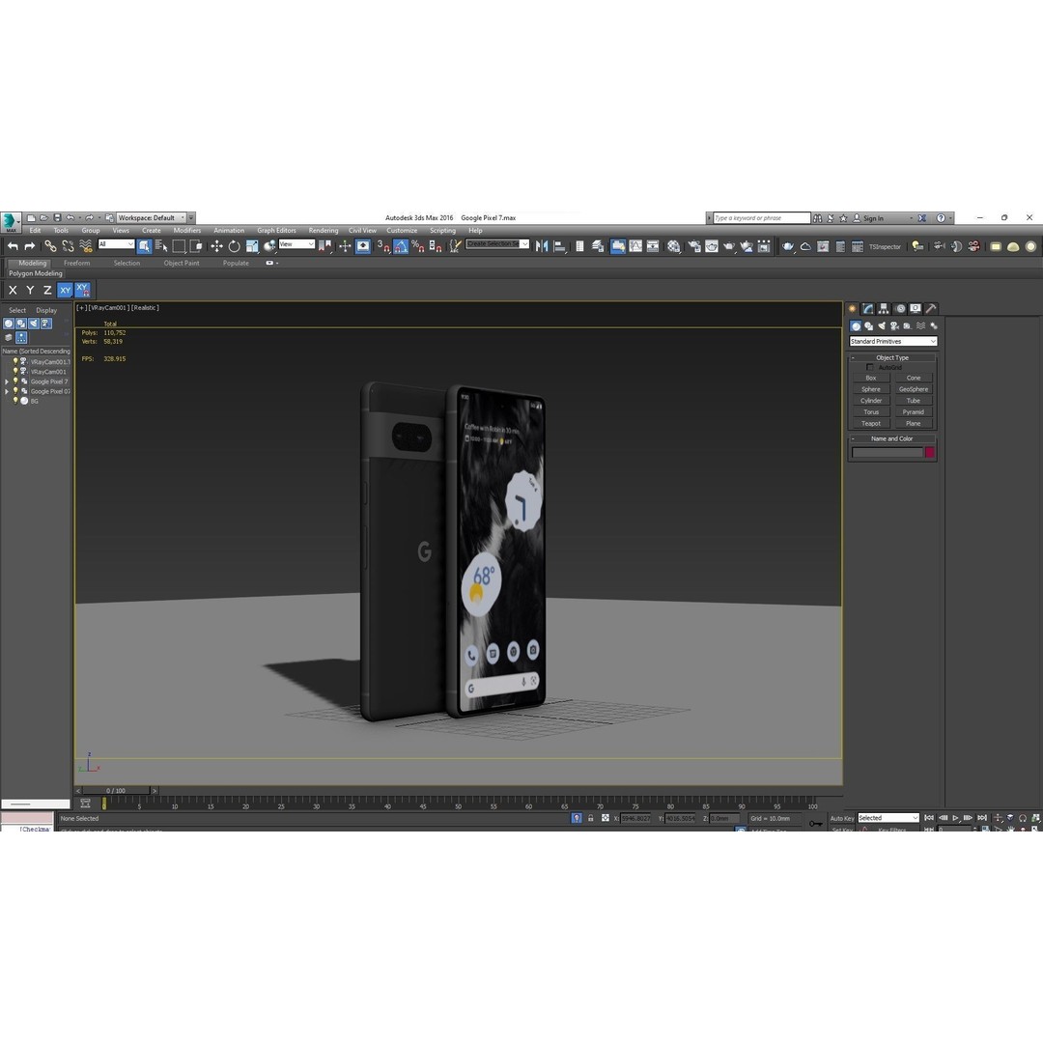Choose the Select and Scale tool

252,246
